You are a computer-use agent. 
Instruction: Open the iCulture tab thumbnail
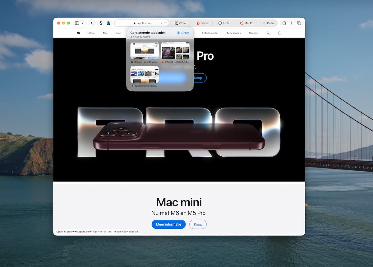145,75
